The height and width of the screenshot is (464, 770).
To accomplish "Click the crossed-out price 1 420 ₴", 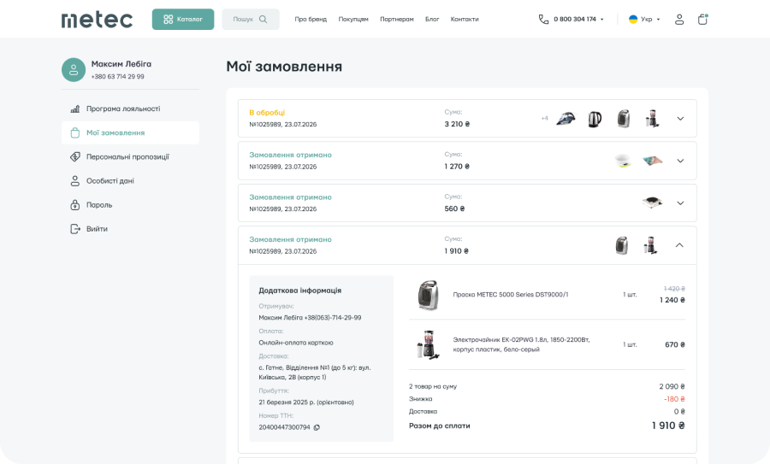I will pos(674,289).
